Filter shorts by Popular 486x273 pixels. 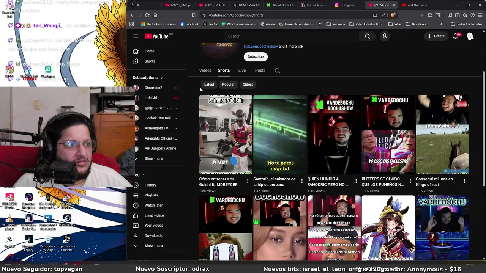pos(228,85)
